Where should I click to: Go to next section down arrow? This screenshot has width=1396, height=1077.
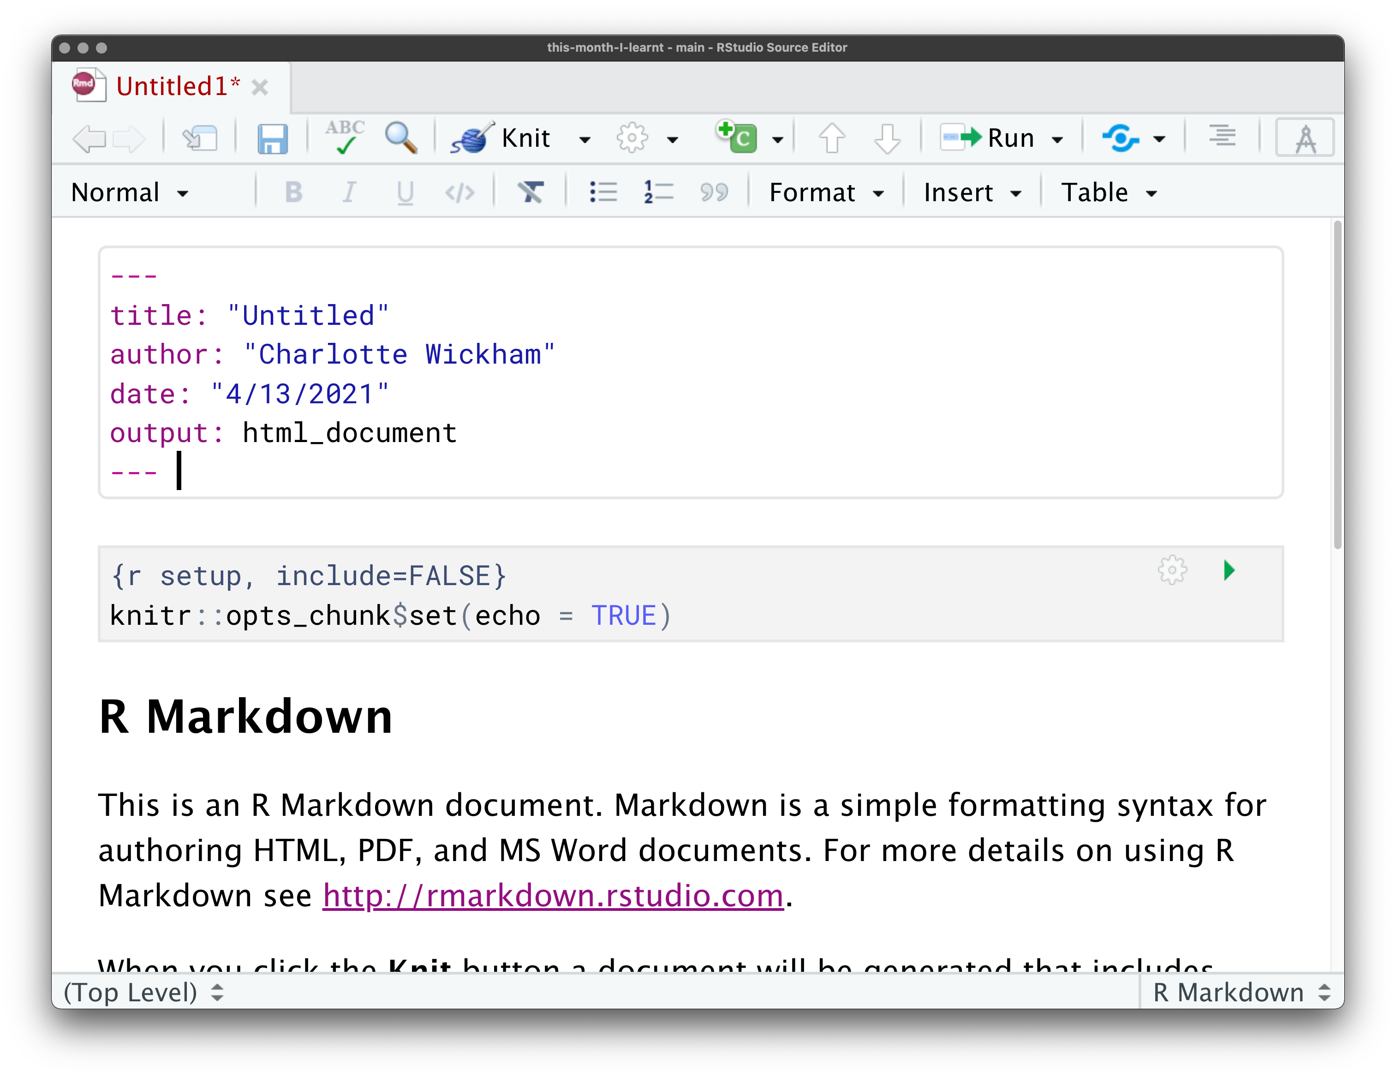click(x=887, y=138)
